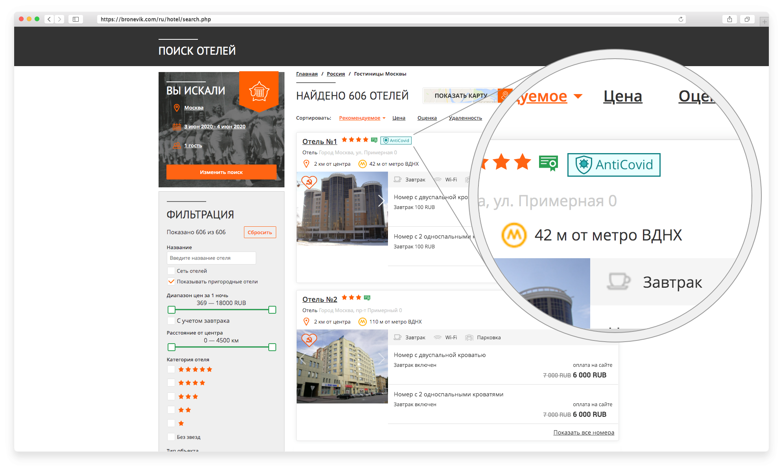The width and height of the screenshot is (783, 468).
Task: Check the two-star category filter
Action: coord(171,410)
